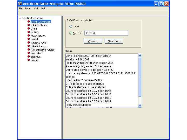Click the red bullet icon beside Tunnels

pos(29,39)
